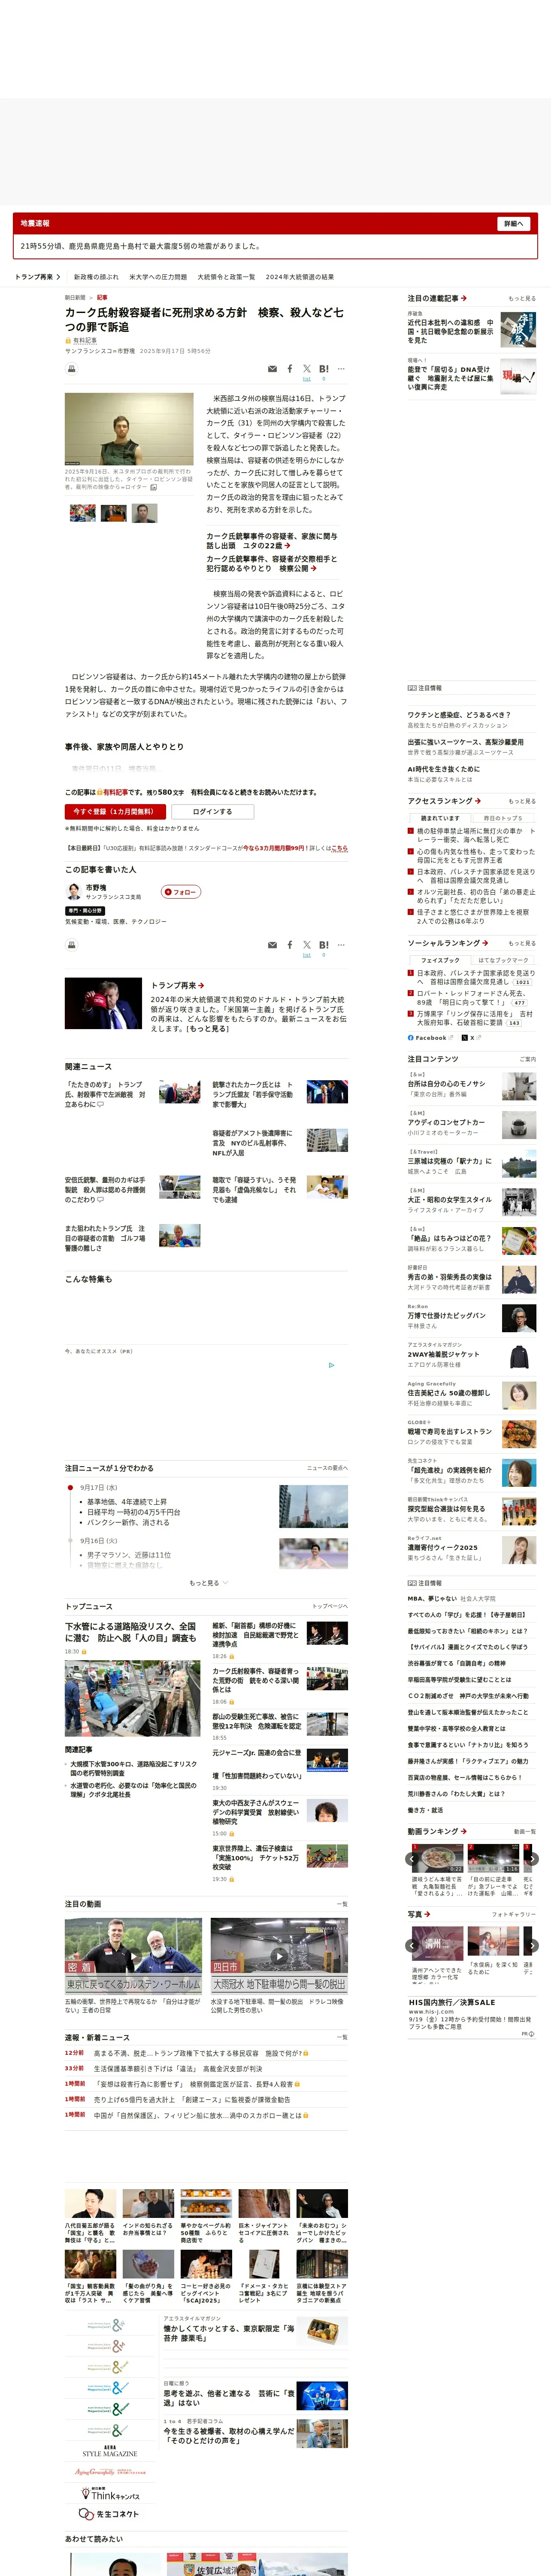
Task: Click X share icon below author section
Action: [307, 945]
